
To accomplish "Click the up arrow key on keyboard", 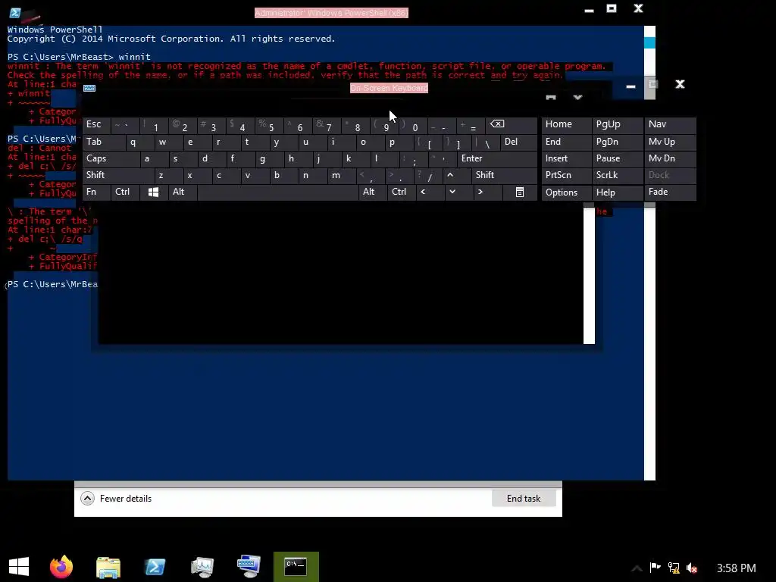I will point(450,175).
